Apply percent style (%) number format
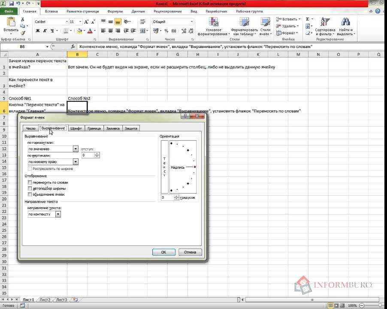The height and width of the screenshot is (309, 387). coord(166,31)
